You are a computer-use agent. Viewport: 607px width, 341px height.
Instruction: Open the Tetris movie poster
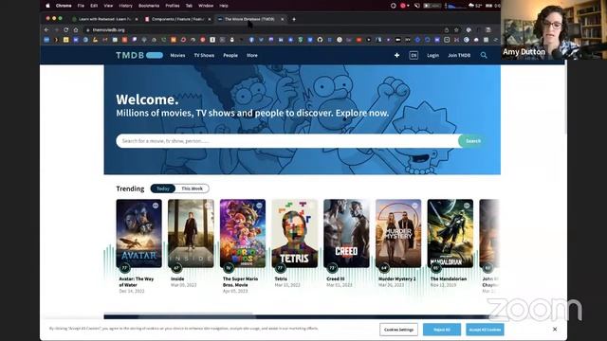[295, 234]
